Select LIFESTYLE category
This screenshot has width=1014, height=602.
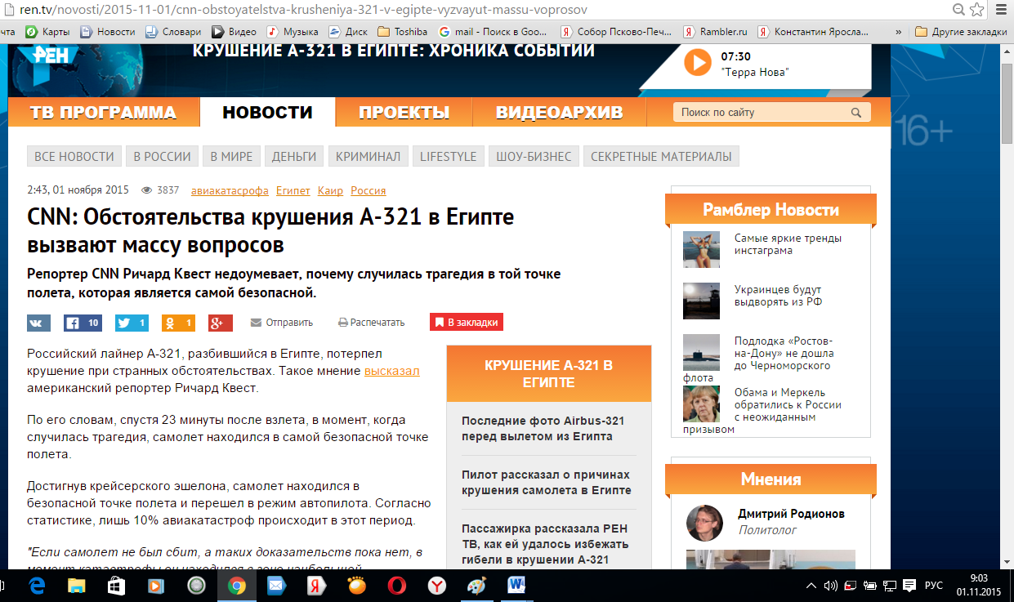click(448, 156)
